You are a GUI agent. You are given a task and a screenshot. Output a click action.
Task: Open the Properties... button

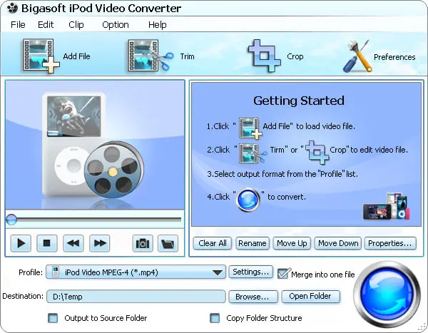390,243
